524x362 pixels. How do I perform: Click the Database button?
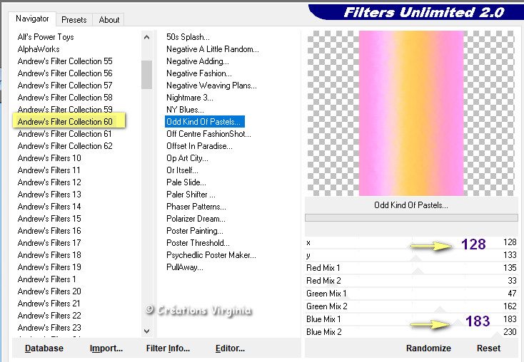click(x=44, y=348)
